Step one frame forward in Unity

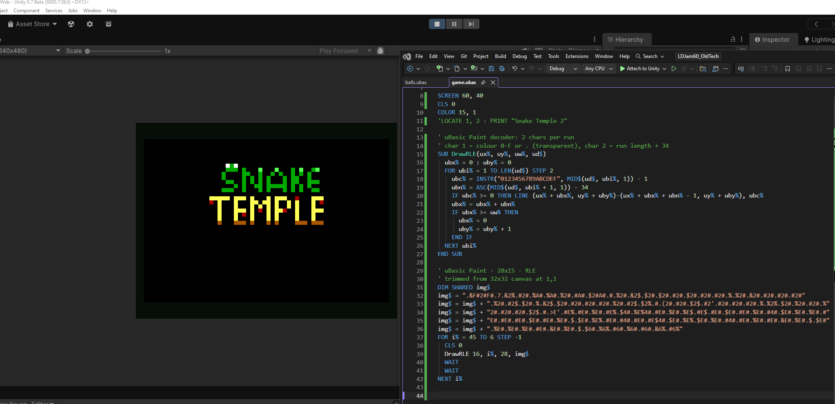[471, 24]
